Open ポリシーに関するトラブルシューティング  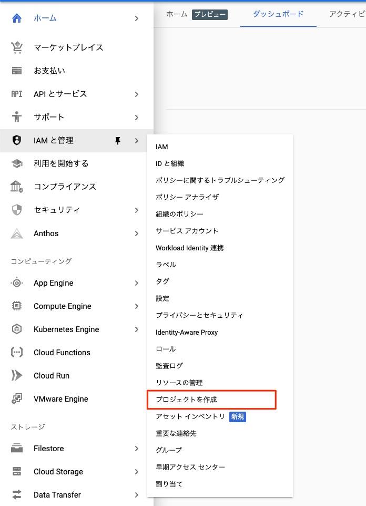220,180
